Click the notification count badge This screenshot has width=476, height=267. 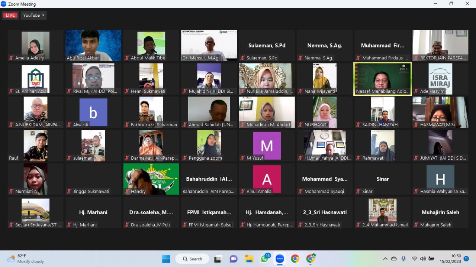pos(466,258)
